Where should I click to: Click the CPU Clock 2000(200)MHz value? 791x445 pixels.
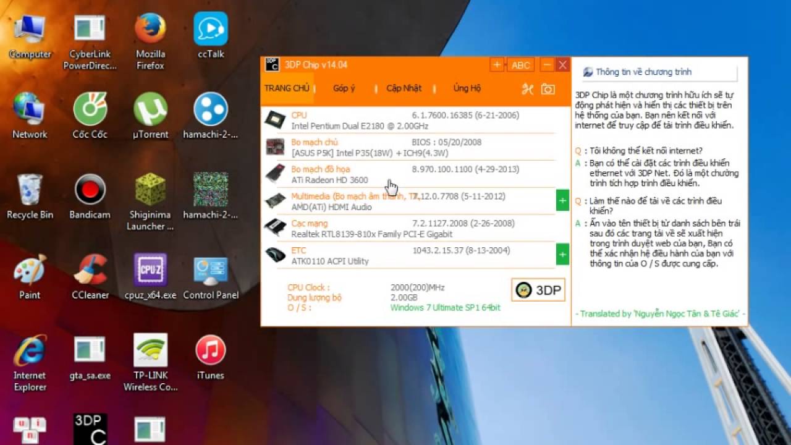coord(418,287)
